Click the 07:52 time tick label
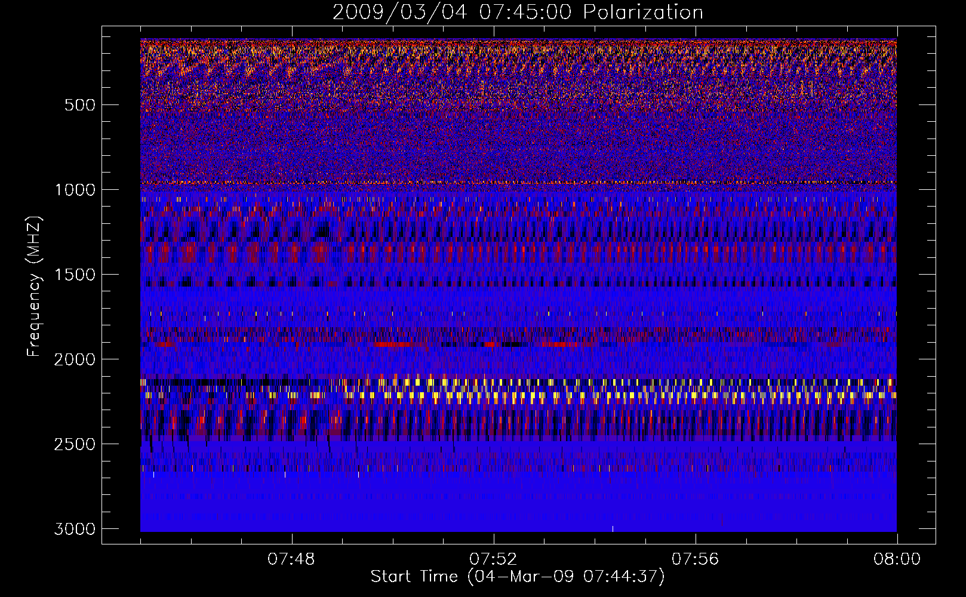Viewport: 966px width, 597px height. tap(493, 559)
